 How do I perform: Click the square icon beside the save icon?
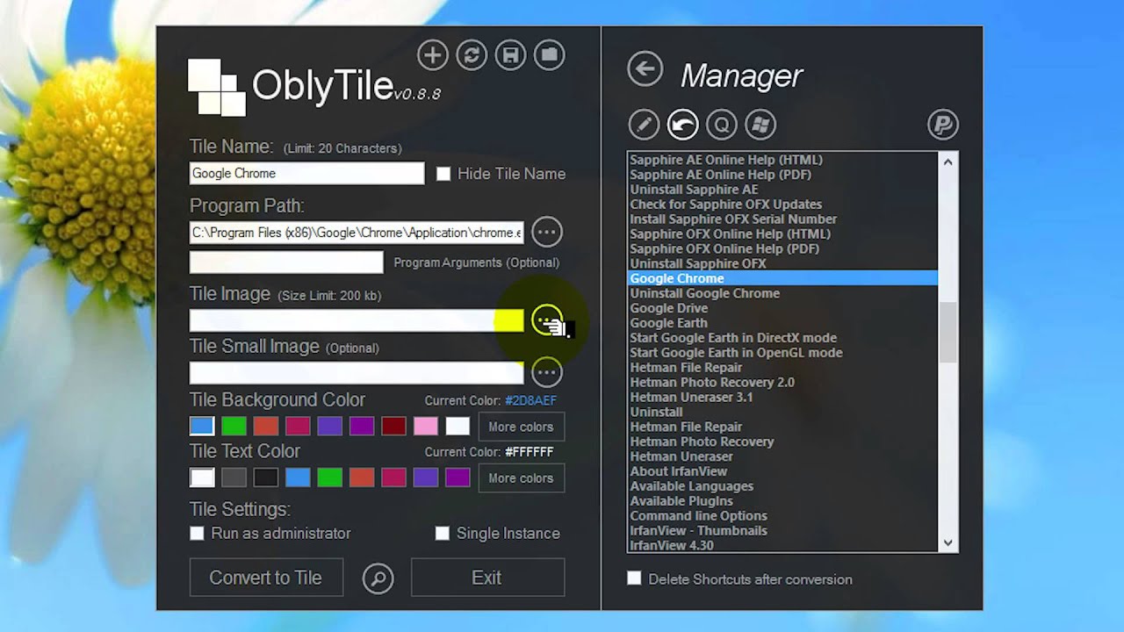[550, 55]
